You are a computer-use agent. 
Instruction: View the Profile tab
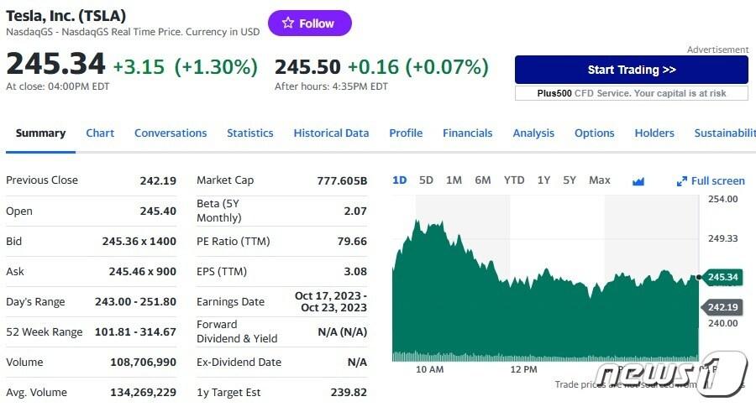click(406, 133)
